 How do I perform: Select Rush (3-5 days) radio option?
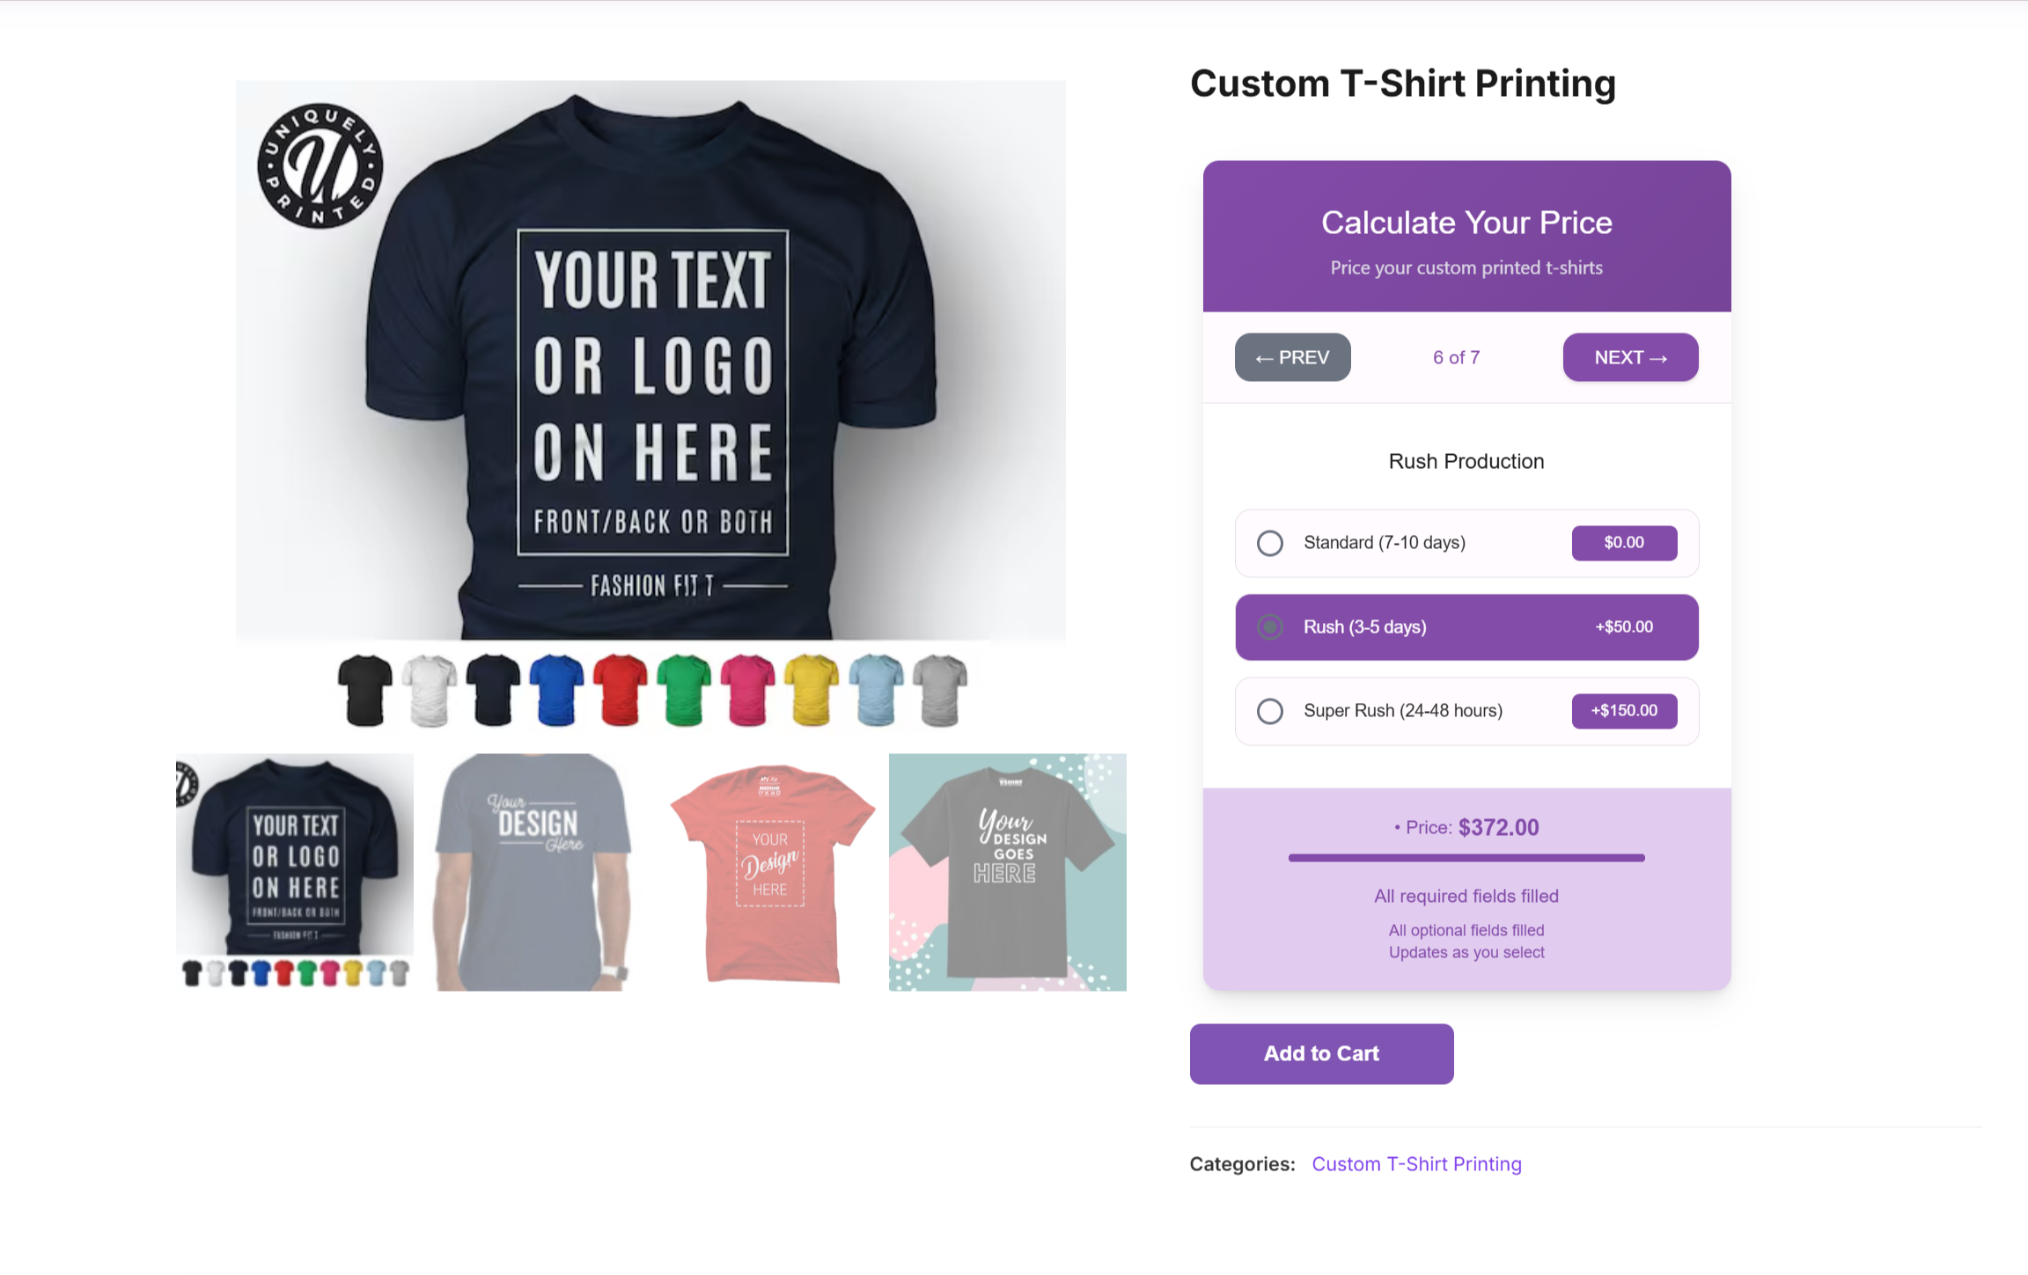pyautogui.click(x=1269, y=627)
